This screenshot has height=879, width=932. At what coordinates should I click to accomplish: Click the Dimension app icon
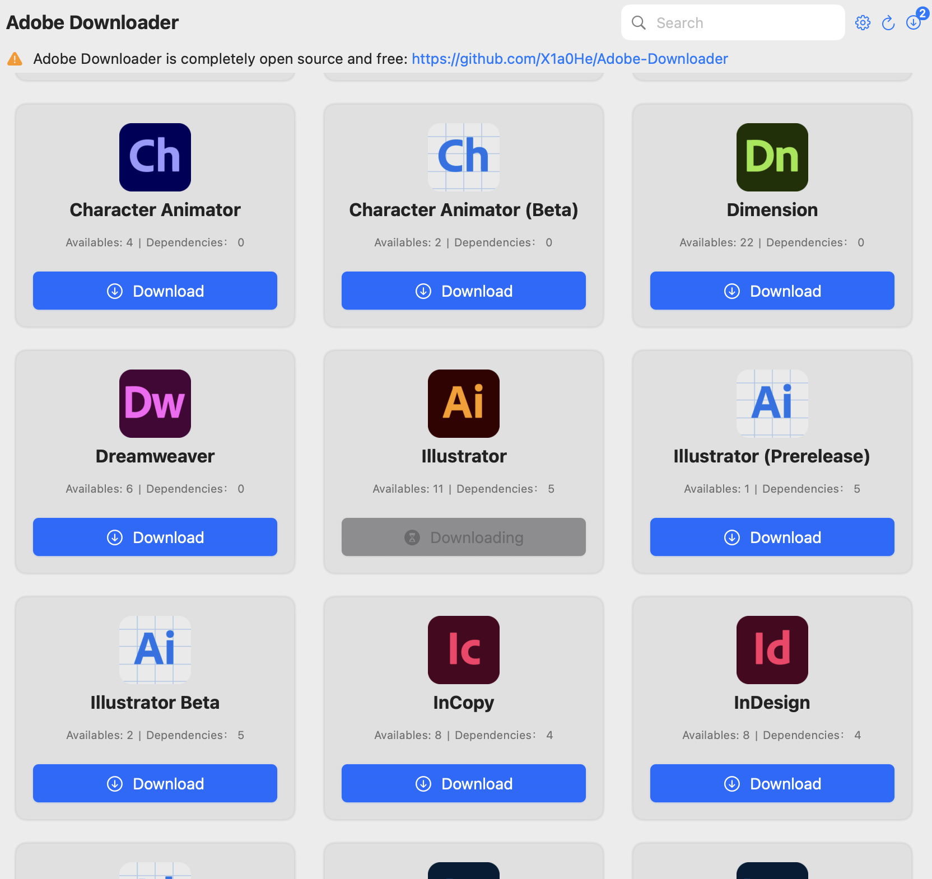[x=772, y=157]
